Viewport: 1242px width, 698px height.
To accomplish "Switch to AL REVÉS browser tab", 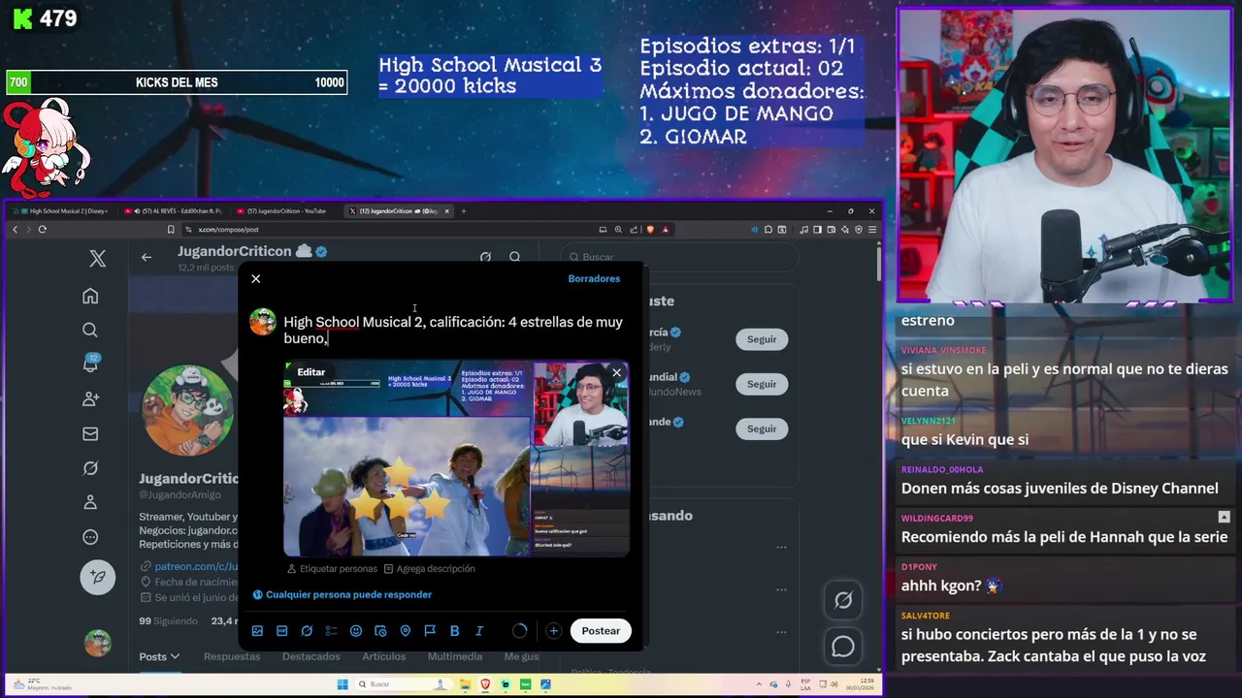I will click(x=177, y=210).
